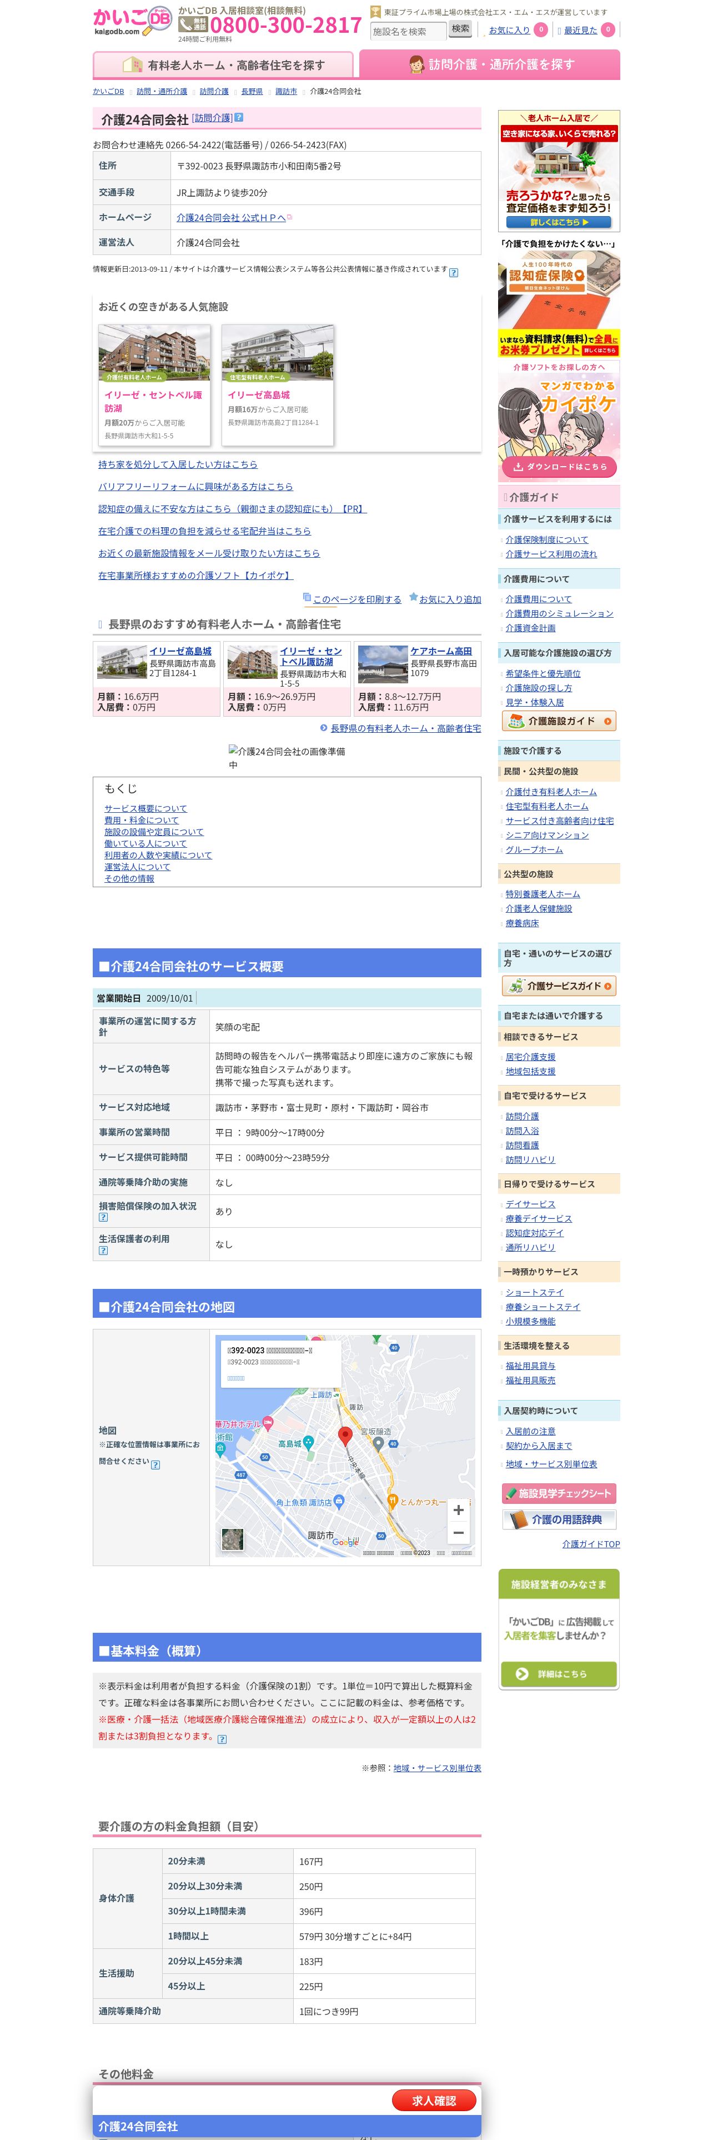713x2140 pixels.
Task: Click the red 求人確認 button
Action: click(x=434, y=2100)
